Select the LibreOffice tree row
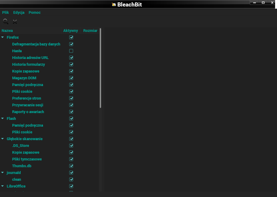This screenshot has width=277, height=197. click(x=50, y=186)
